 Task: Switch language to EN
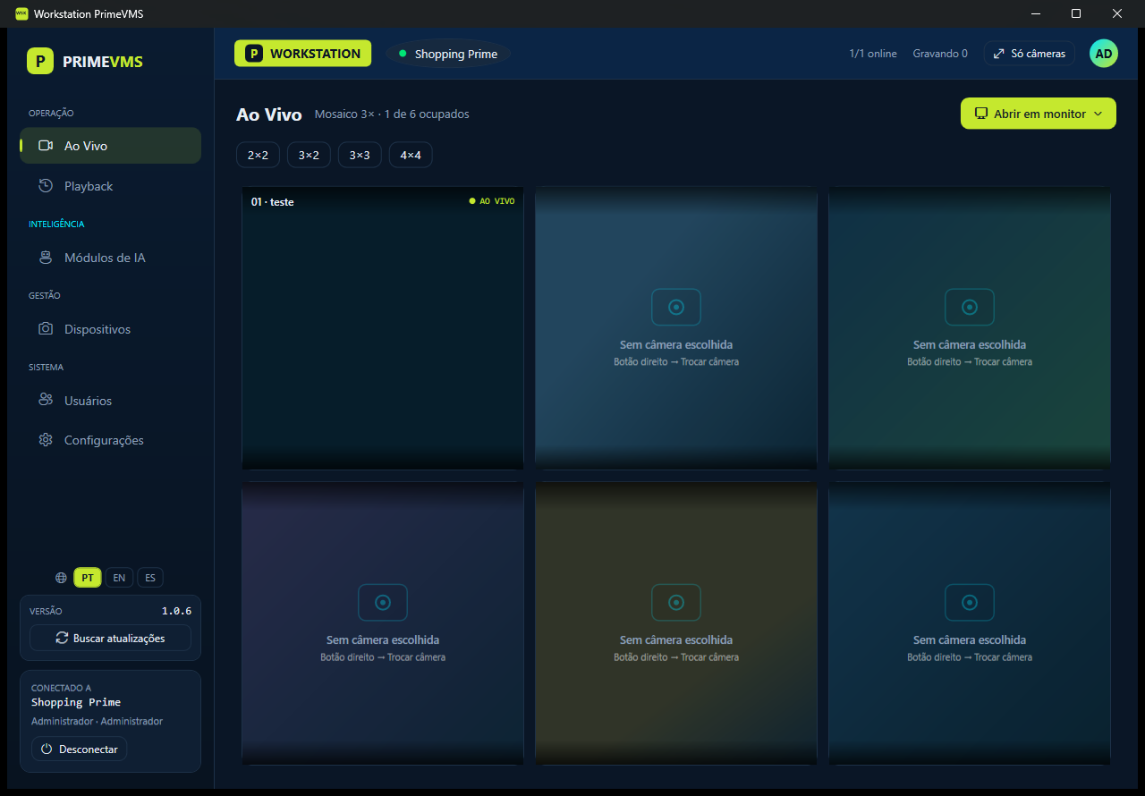coord(119,578)
